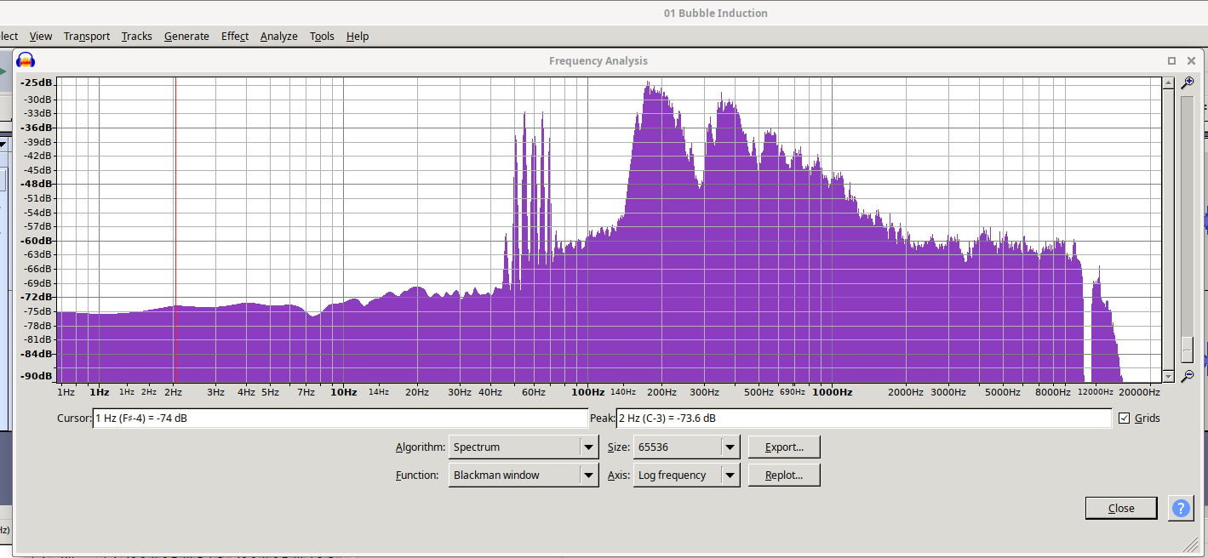1208x558 pixels.
Task: Click the Audacity headphones icon in title bar
Action: (26, 60)
